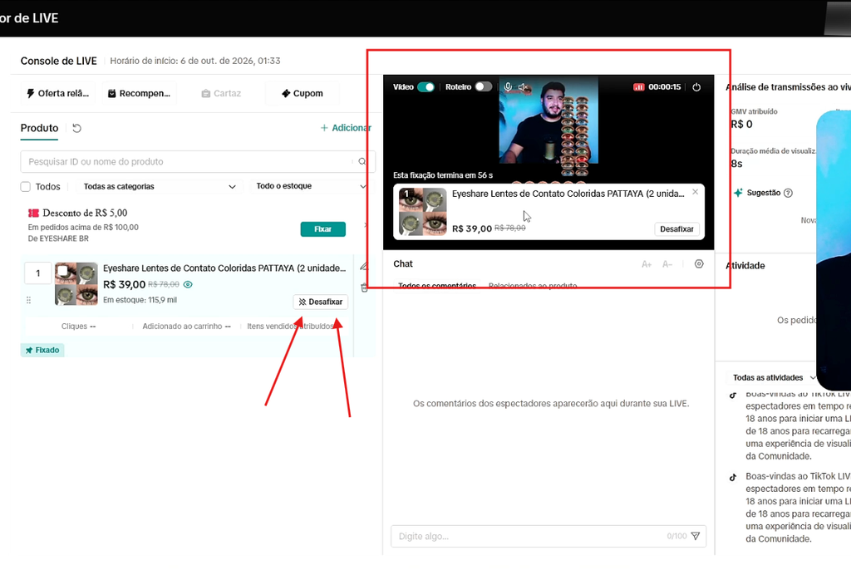851x570 pixels.
Task: Click the Fixado tag
Action: tap(42, 350)
